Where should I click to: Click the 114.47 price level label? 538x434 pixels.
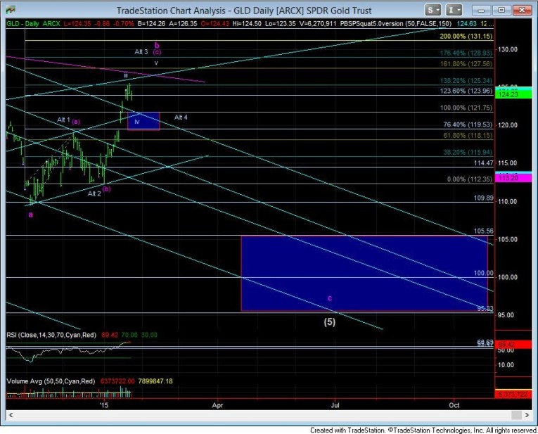[483, 163]
